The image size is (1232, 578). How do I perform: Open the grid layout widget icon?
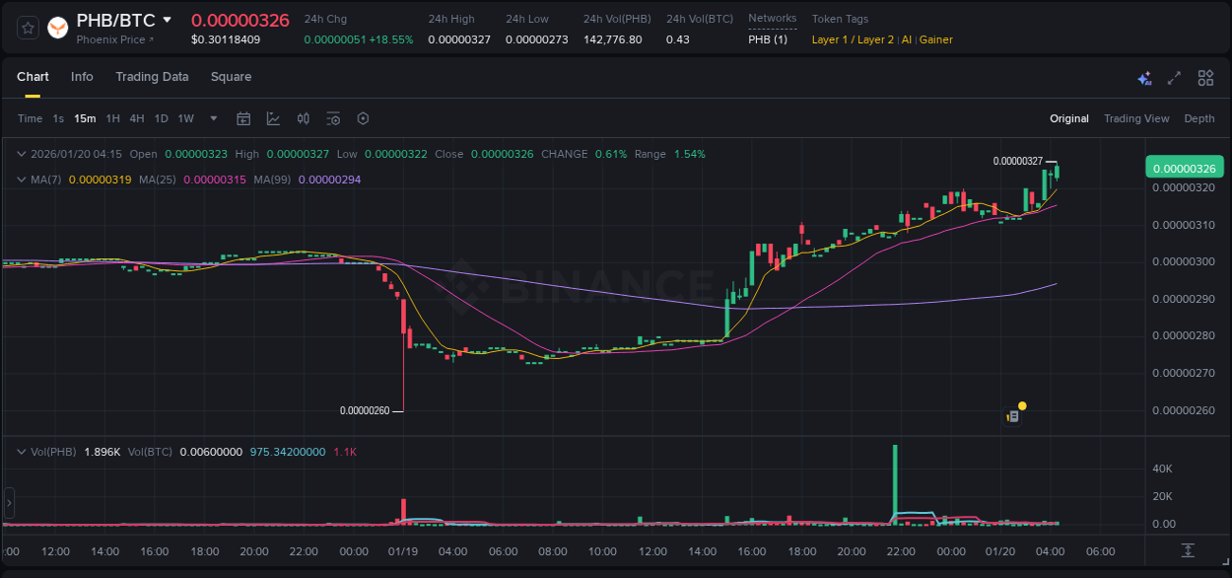(1204, 76)
